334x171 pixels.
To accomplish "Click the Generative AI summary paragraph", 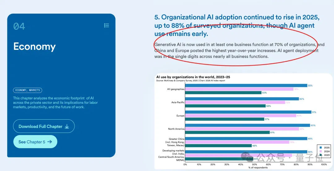I will coord(239,50).
